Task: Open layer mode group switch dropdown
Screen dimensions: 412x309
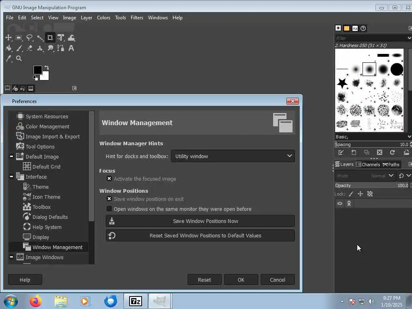Action: 404,175
